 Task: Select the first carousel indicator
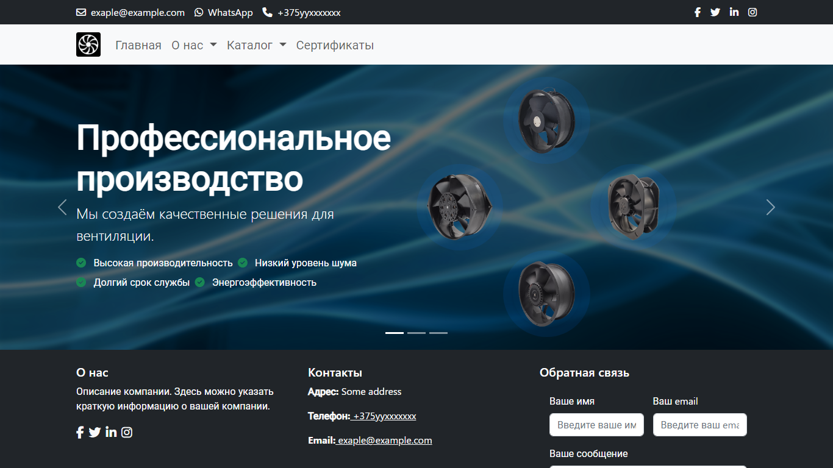[x=395, y=333]
